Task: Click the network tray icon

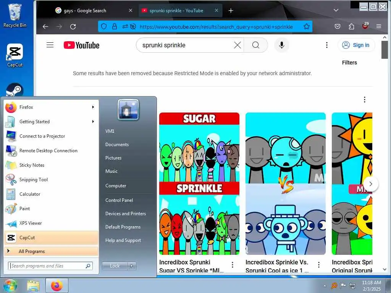Action: click(352, 286)
